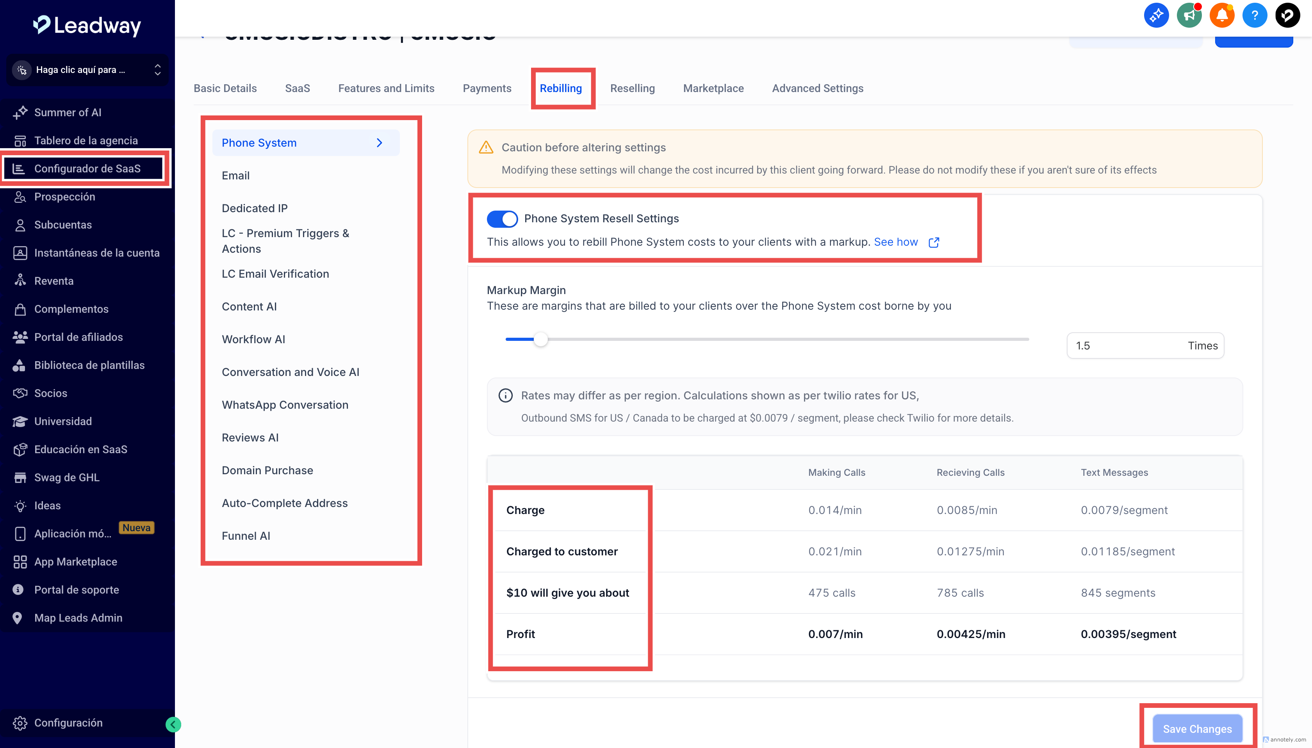This screenshot has height=748, width=1312.
Task: Switch to the Reselling tab
Action: click(632, 89)
